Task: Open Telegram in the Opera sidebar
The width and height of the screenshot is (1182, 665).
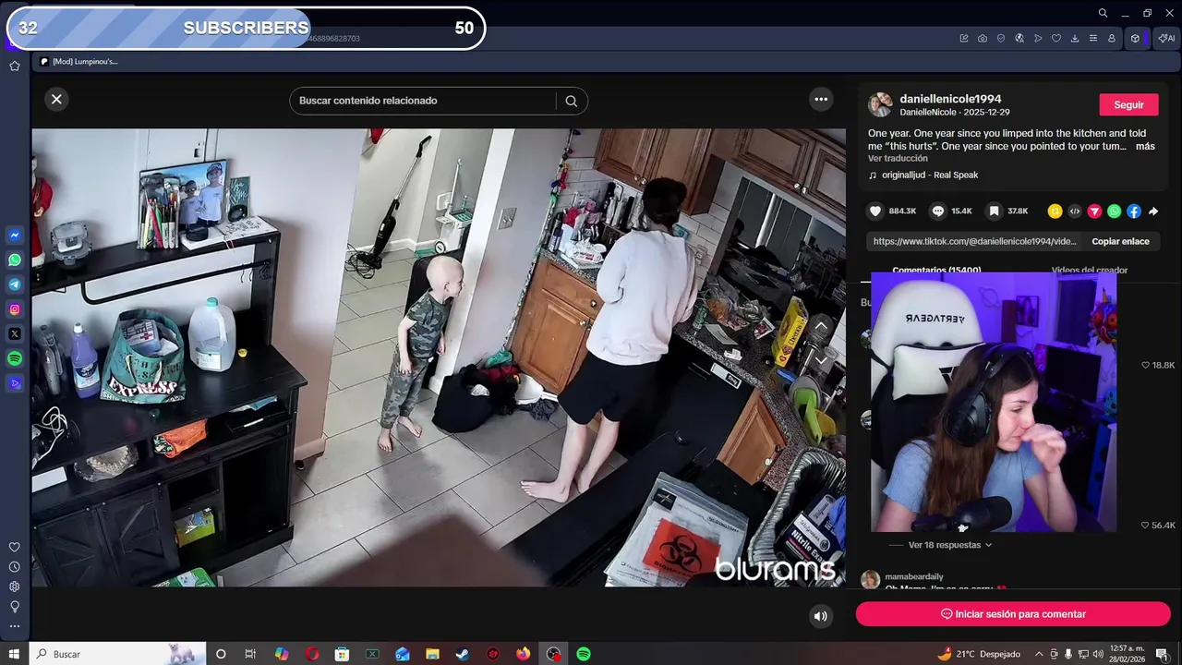Action: (15, 284)
